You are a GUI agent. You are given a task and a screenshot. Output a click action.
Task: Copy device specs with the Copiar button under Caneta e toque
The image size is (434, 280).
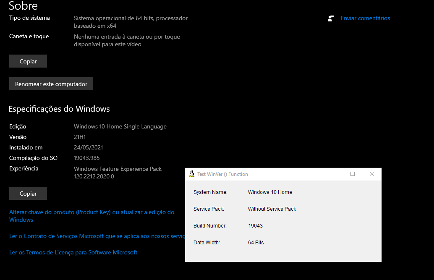(x=28, y=61)
